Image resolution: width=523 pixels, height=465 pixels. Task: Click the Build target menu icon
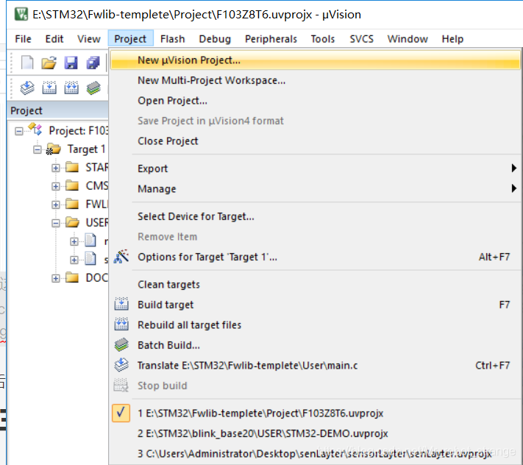click(x=121, y=304)
